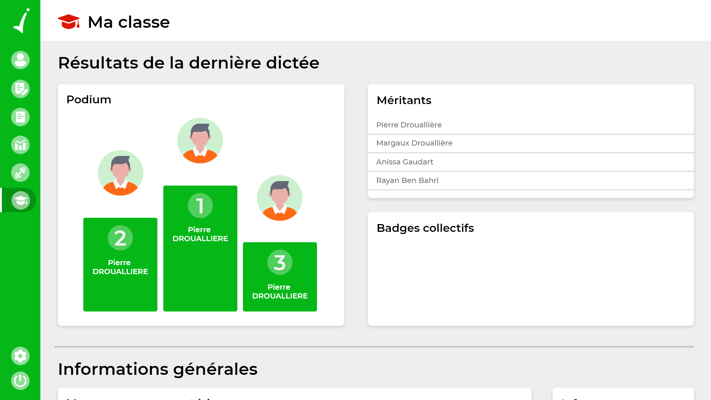Screen dimensions: 711x400
Task: Select Anissa Gaudart in Méritants list
Action: [404, 162]
